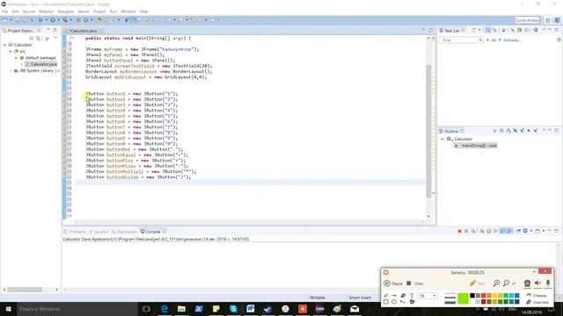
Task: Open Microsoft Edge from the taskbar
Action: [165, 309]
